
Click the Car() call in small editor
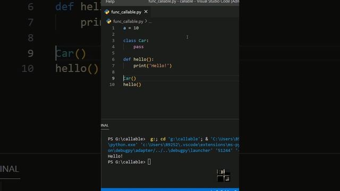tap(130, 79)
